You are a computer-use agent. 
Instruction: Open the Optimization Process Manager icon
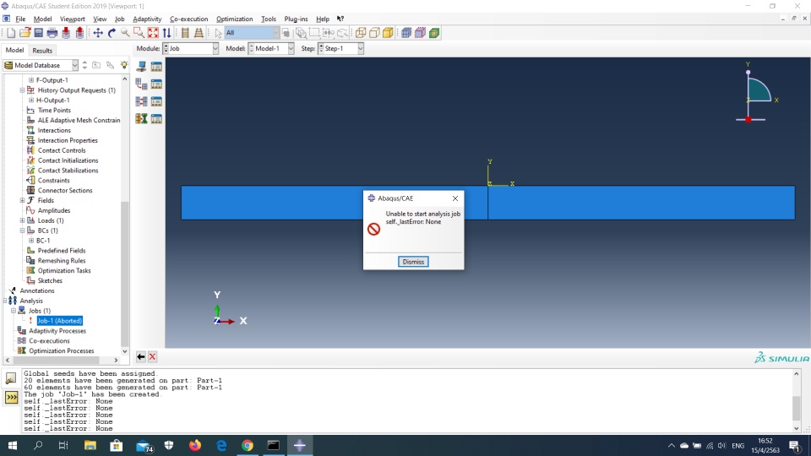click(156, 119)
